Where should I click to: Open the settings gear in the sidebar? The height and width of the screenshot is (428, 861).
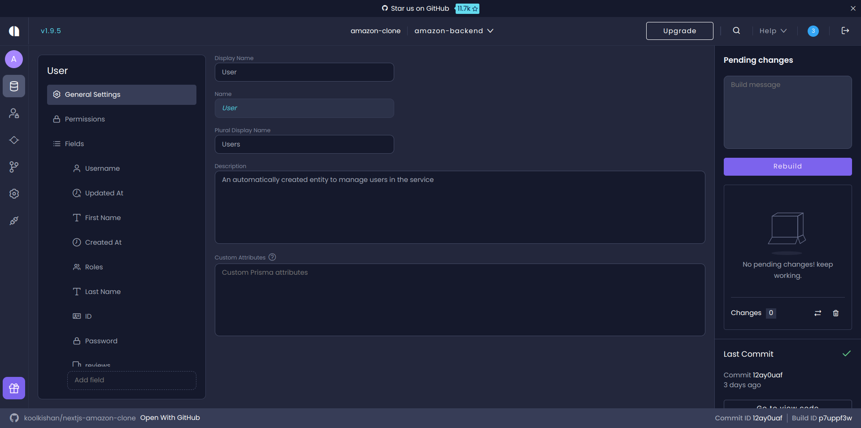coord(14,194)
